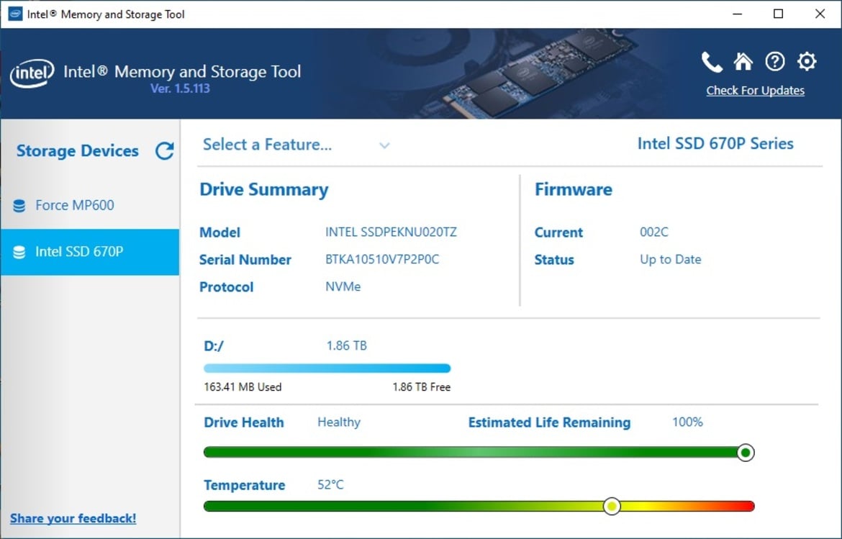Select the Intel SSD 670P device
The image size is (842, 539).
pos(90,253)
